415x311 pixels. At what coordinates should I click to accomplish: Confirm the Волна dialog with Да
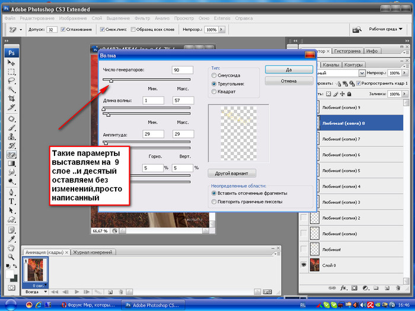pyautogui.click(x=289, y=69)
